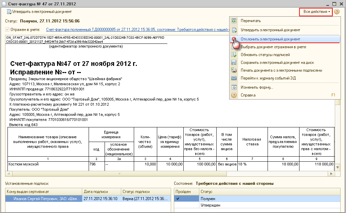Click the document vertical scrollbar down arrow
This screenshot has width=346, height=213.
337,167
